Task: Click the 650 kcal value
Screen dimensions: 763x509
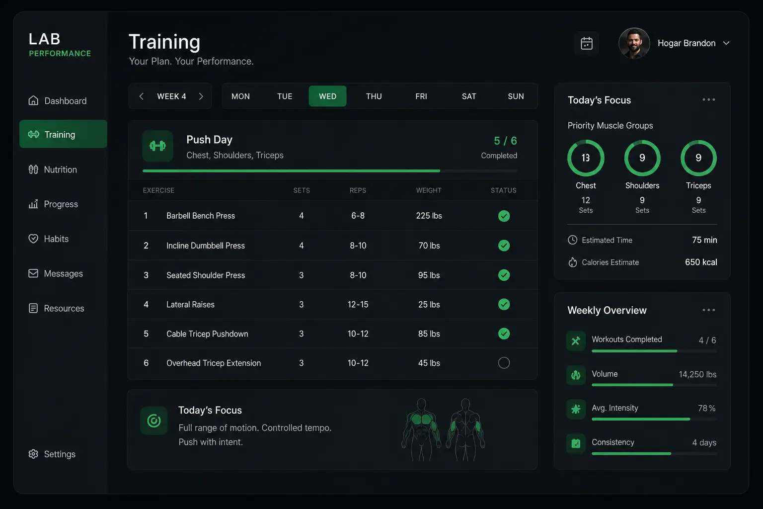Action: click(x=701, y=262)
